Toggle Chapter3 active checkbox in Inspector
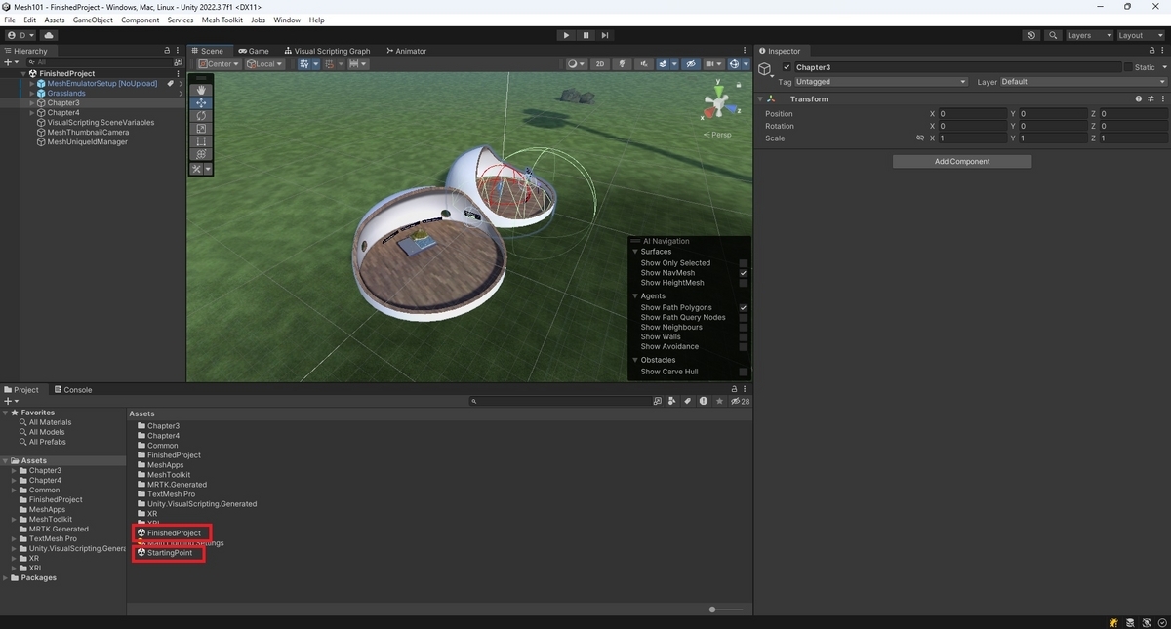The height and width of the screenshot is (629, 1171). click(x=787, y=67)
